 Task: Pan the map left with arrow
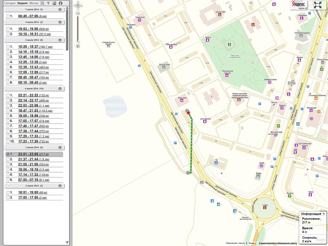pyautogui.click(x=75, y=5)
